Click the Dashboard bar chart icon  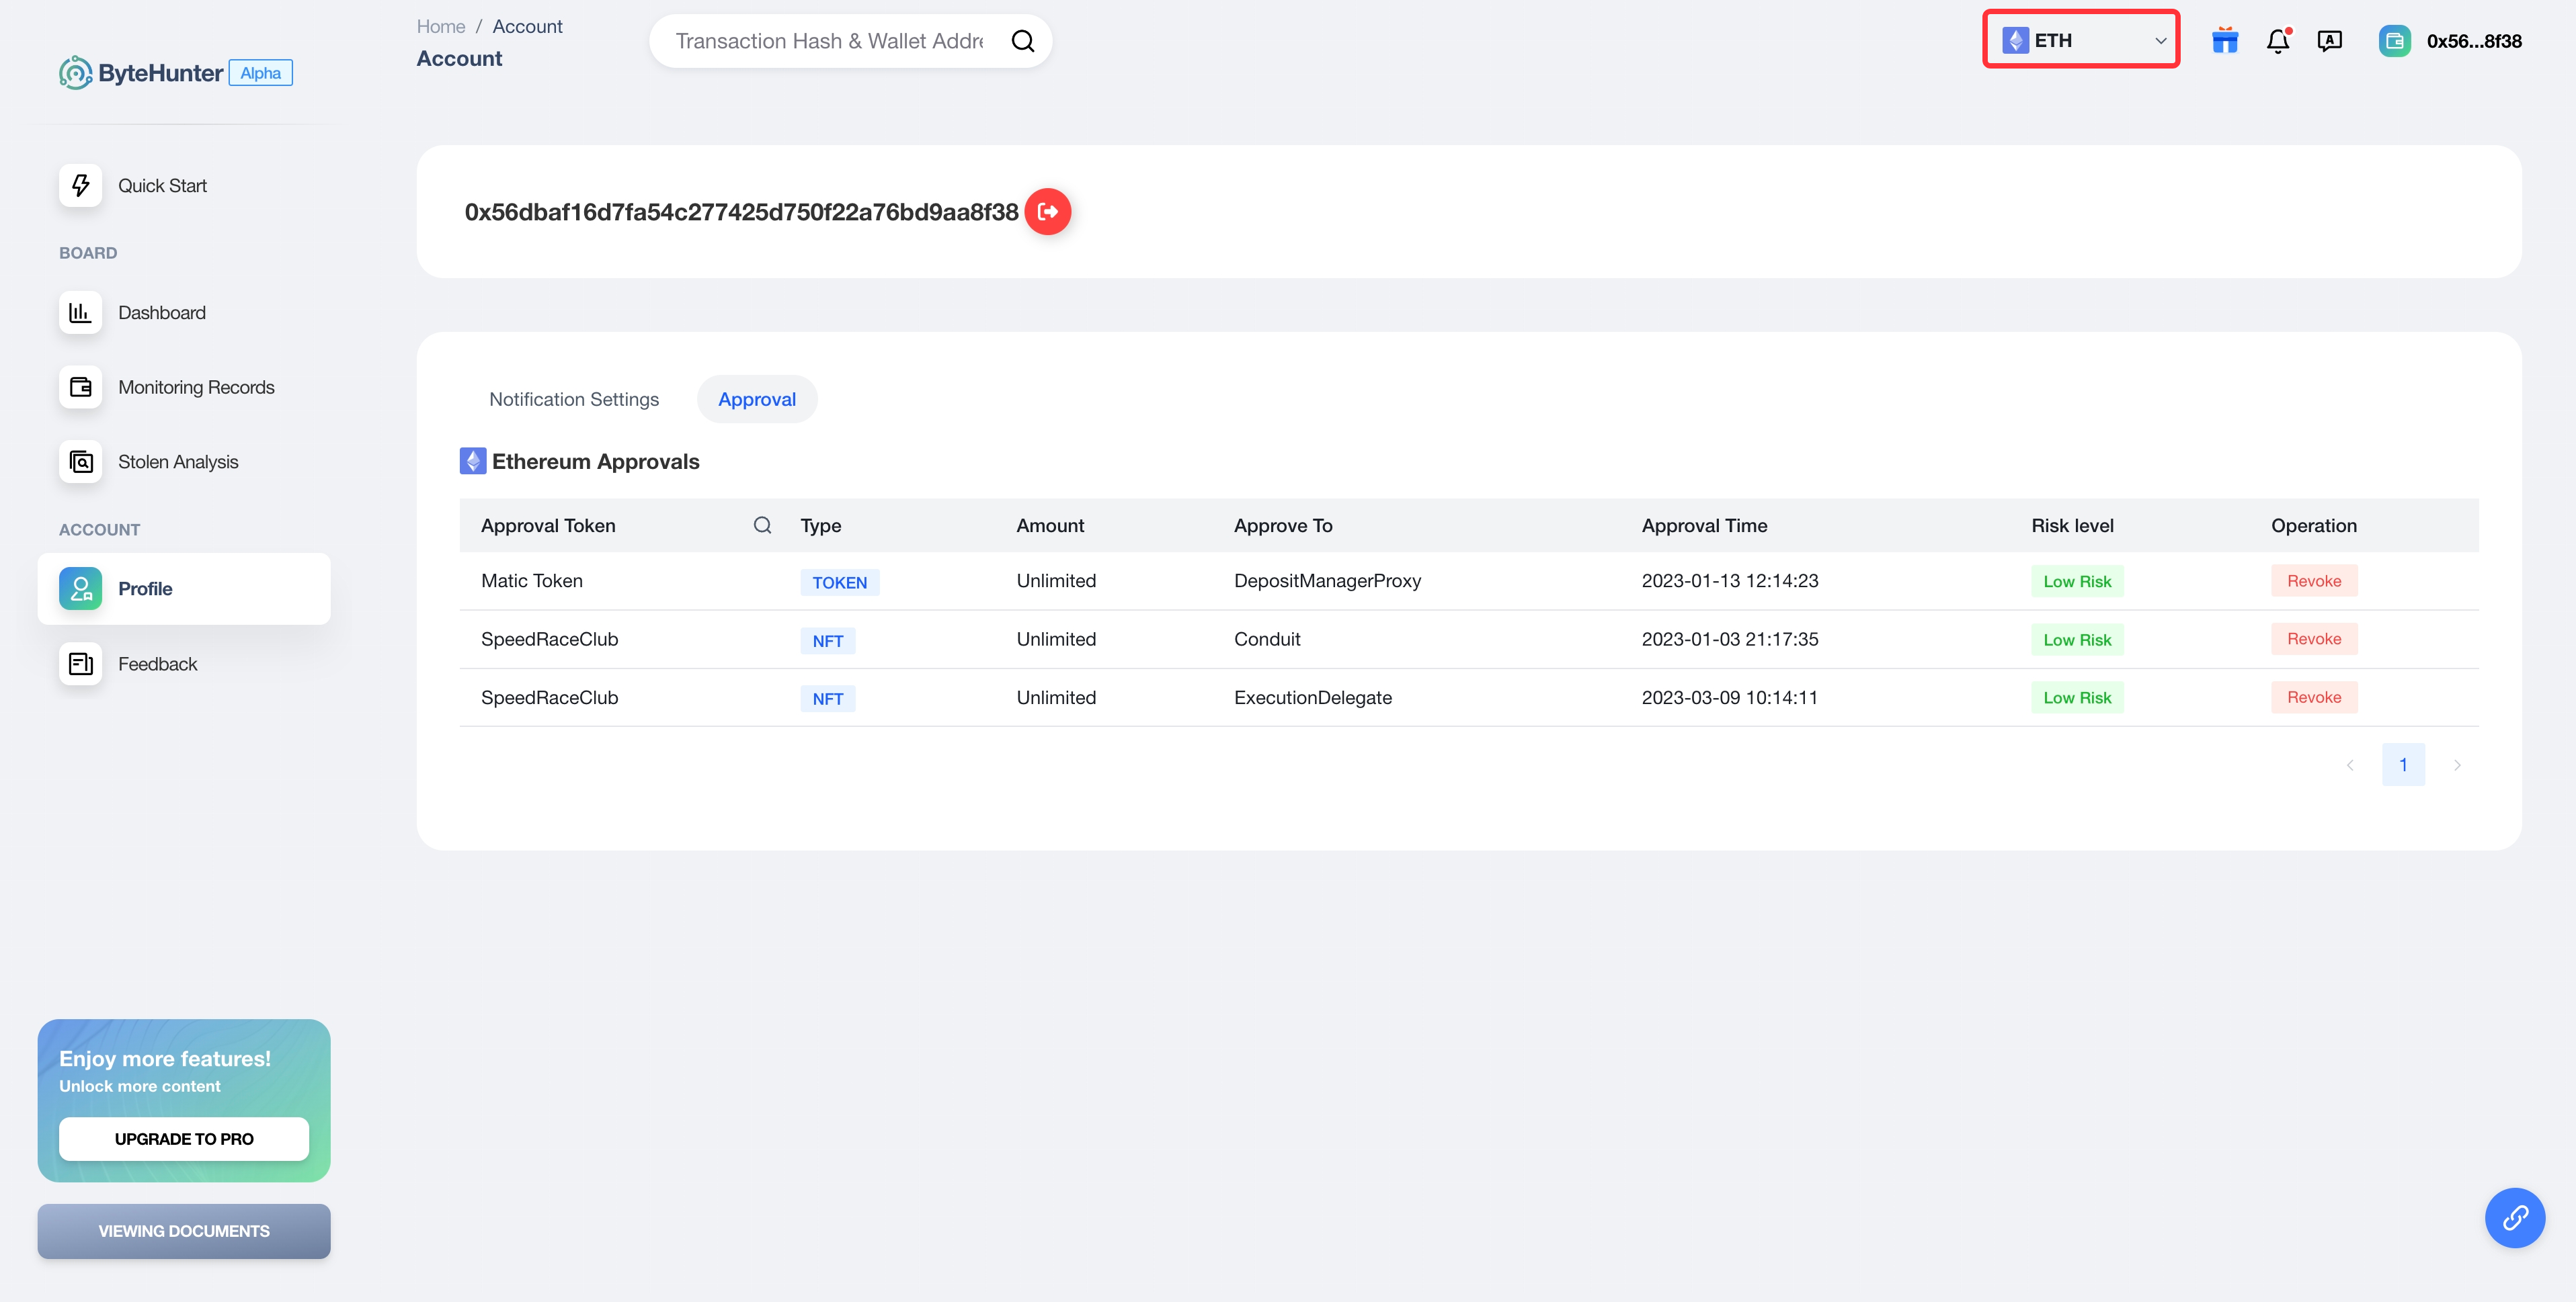pos(80,313)
